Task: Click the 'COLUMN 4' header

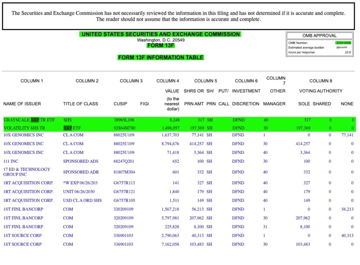Action: [x=168, y=81]
